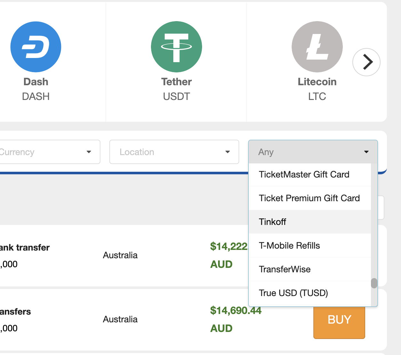401x355 pixels.
Task: Open the Location dropdown
Action: 174,152
